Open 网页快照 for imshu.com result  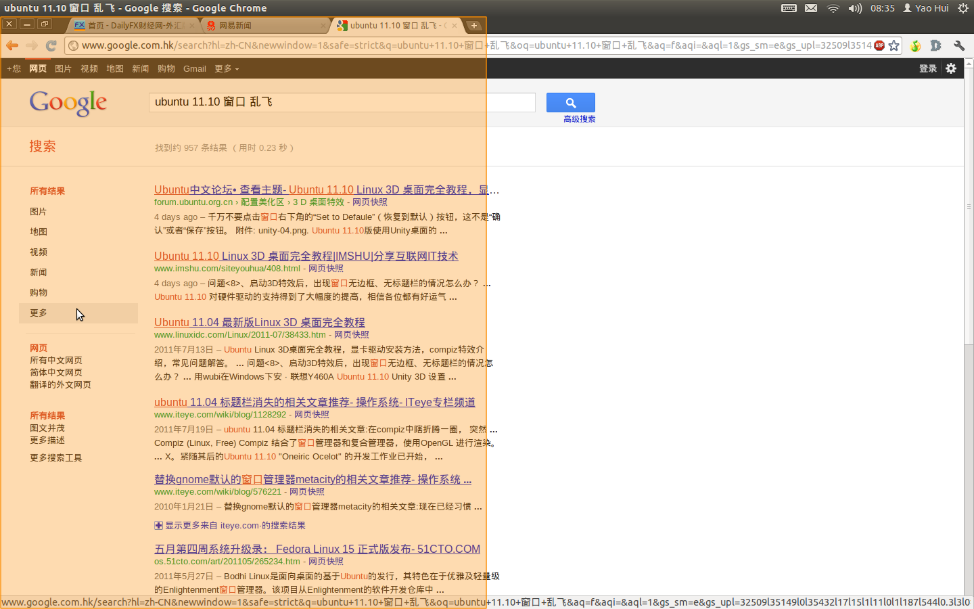coord(326,269)
